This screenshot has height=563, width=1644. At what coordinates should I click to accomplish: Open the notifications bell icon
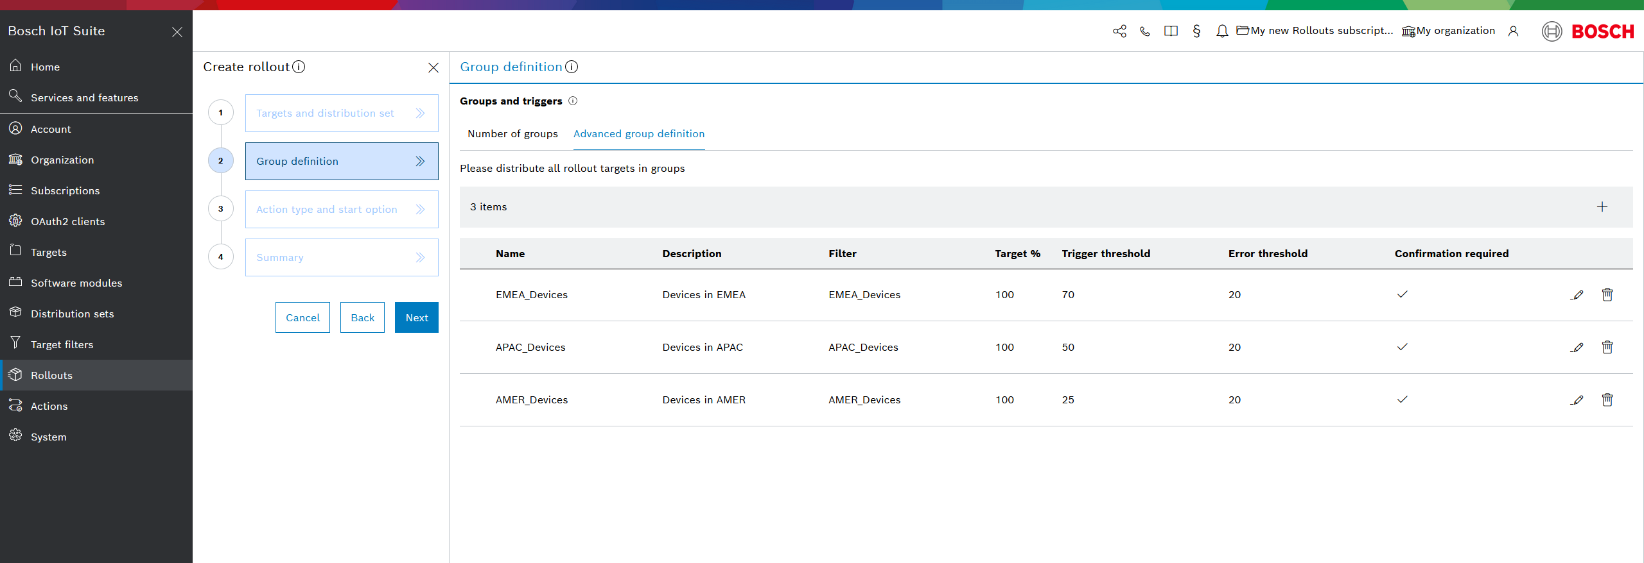1221,31
